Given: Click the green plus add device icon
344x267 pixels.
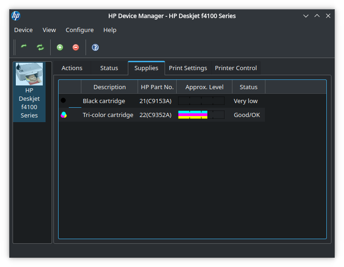Looking at the screenshot, I should pos(60,47).
